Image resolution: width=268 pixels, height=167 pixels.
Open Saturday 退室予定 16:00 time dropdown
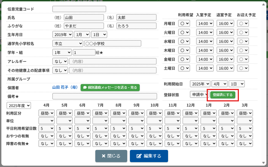[225, 68]
